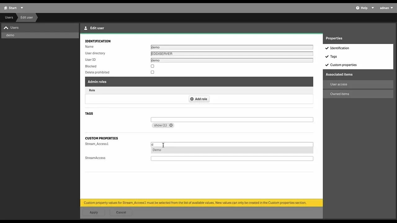Click the User directory field
Image resolution: width=397 pixels, height=223 pixels.
point(232,54)
